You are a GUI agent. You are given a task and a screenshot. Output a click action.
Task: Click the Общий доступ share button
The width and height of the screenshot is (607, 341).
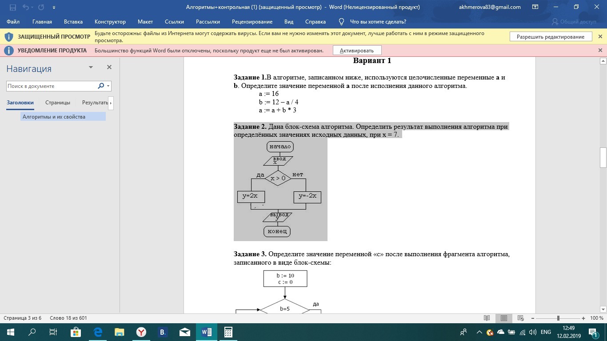tap(574, 22)
